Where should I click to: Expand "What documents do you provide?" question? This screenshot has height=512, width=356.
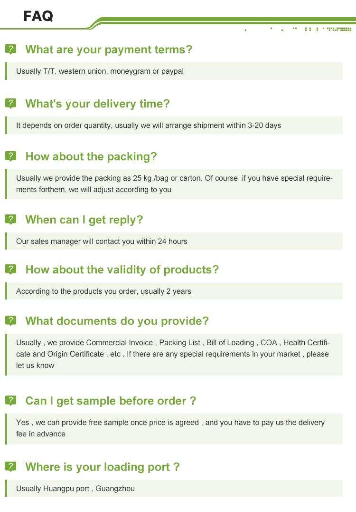117,321
